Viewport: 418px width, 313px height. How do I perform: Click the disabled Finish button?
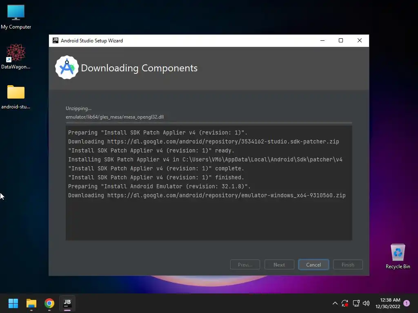pos(348,265)
